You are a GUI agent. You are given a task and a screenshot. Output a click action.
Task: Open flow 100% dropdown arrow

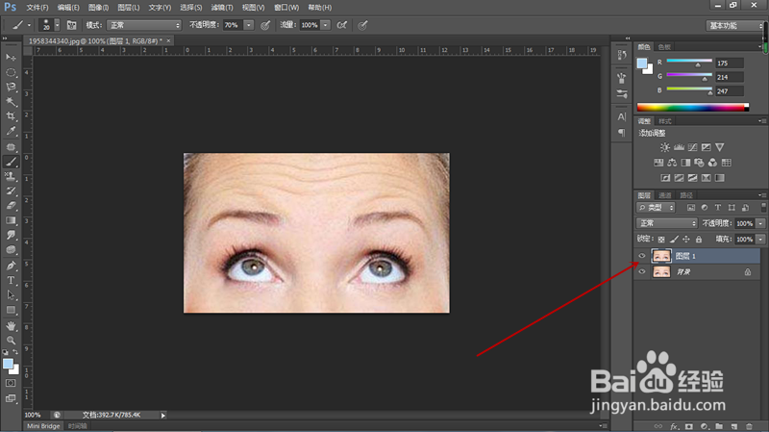325,25
